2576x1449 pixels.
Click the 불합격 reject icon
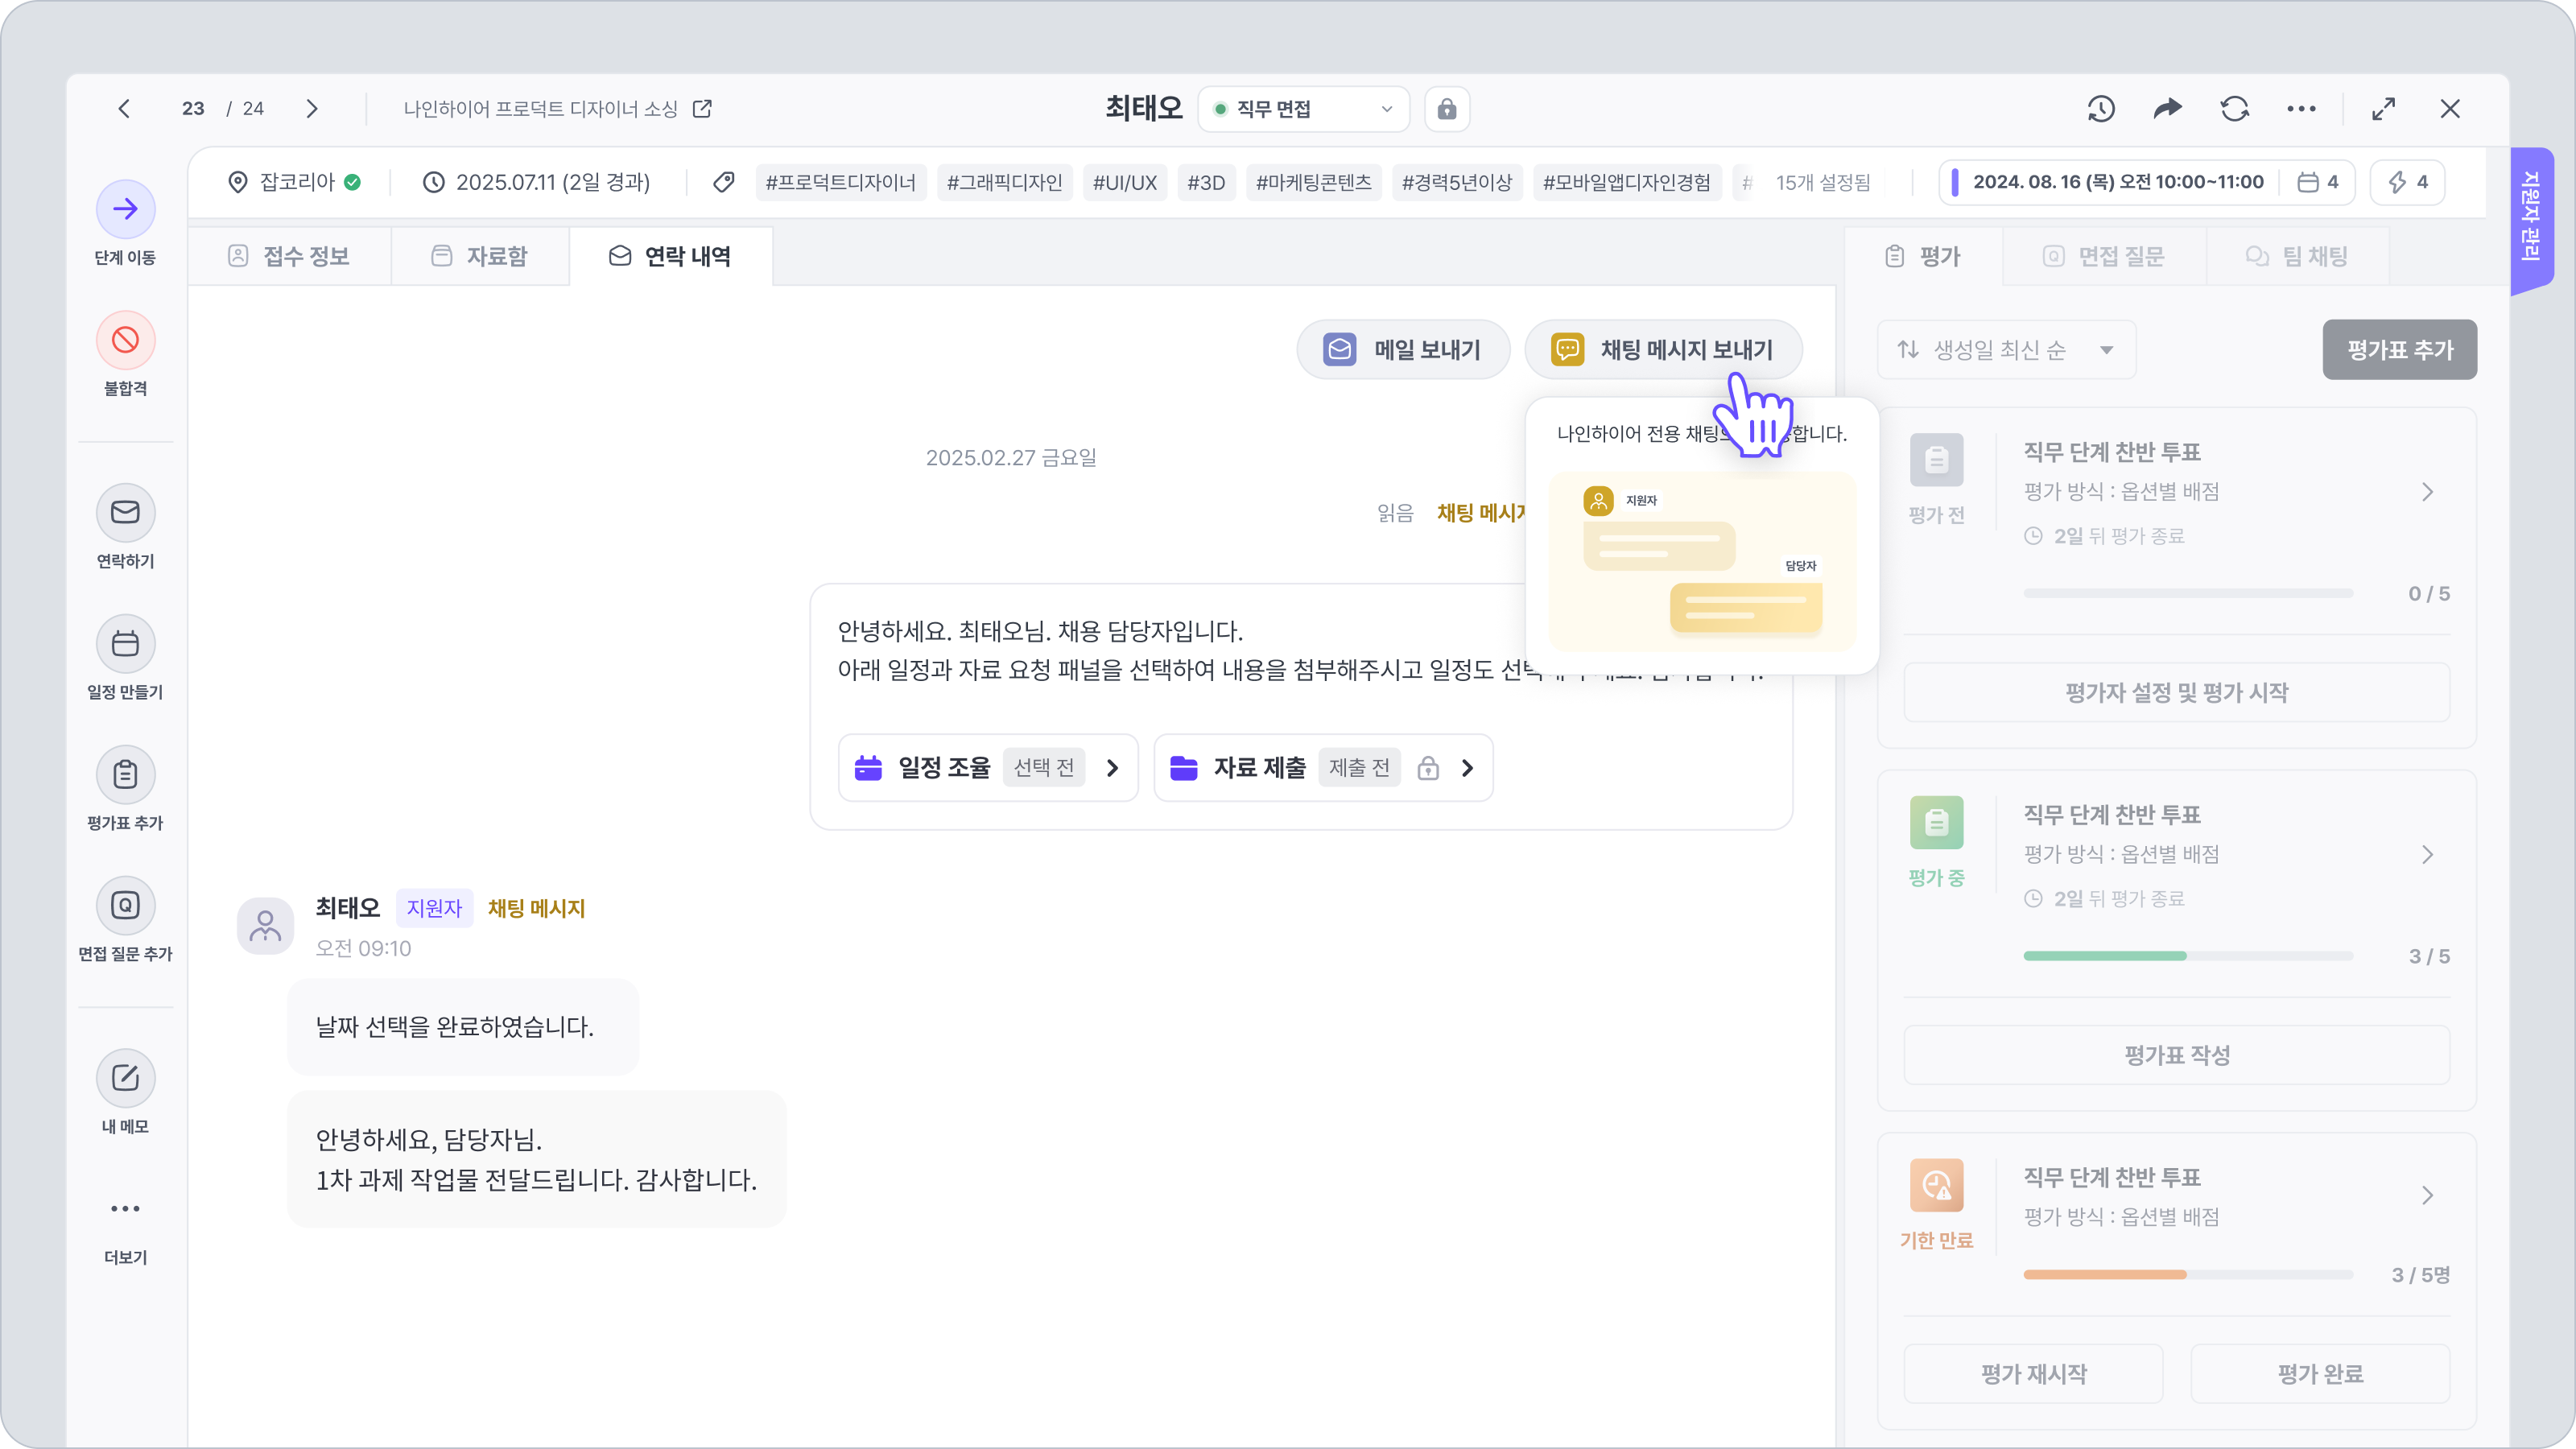click(x=125, y=340)
